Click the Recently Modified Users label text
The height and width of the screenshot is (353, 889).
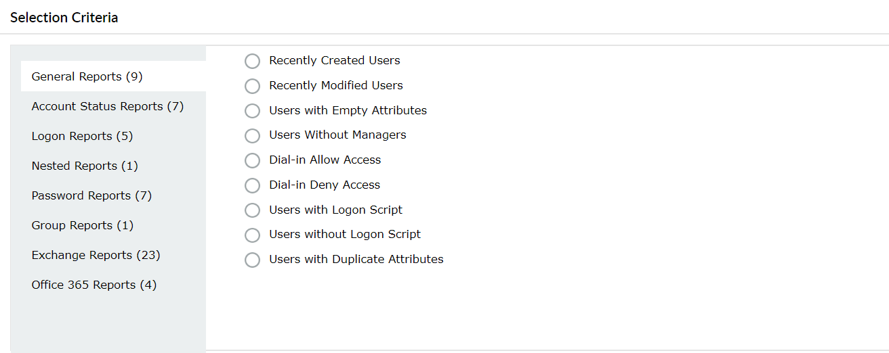[x=335, y=85]
